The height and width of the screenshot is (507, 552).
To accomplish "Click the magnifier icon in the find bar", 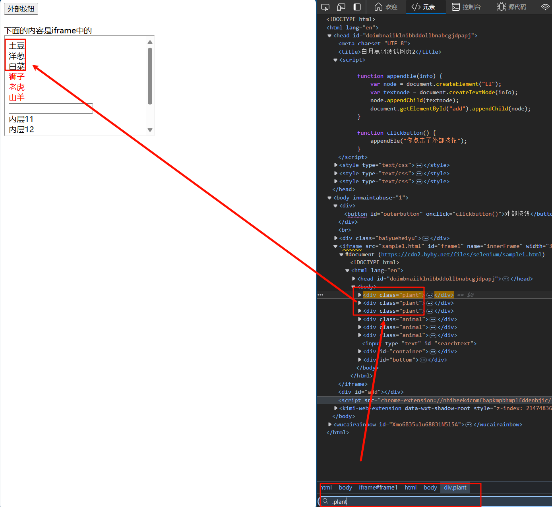I will point(325,501).
